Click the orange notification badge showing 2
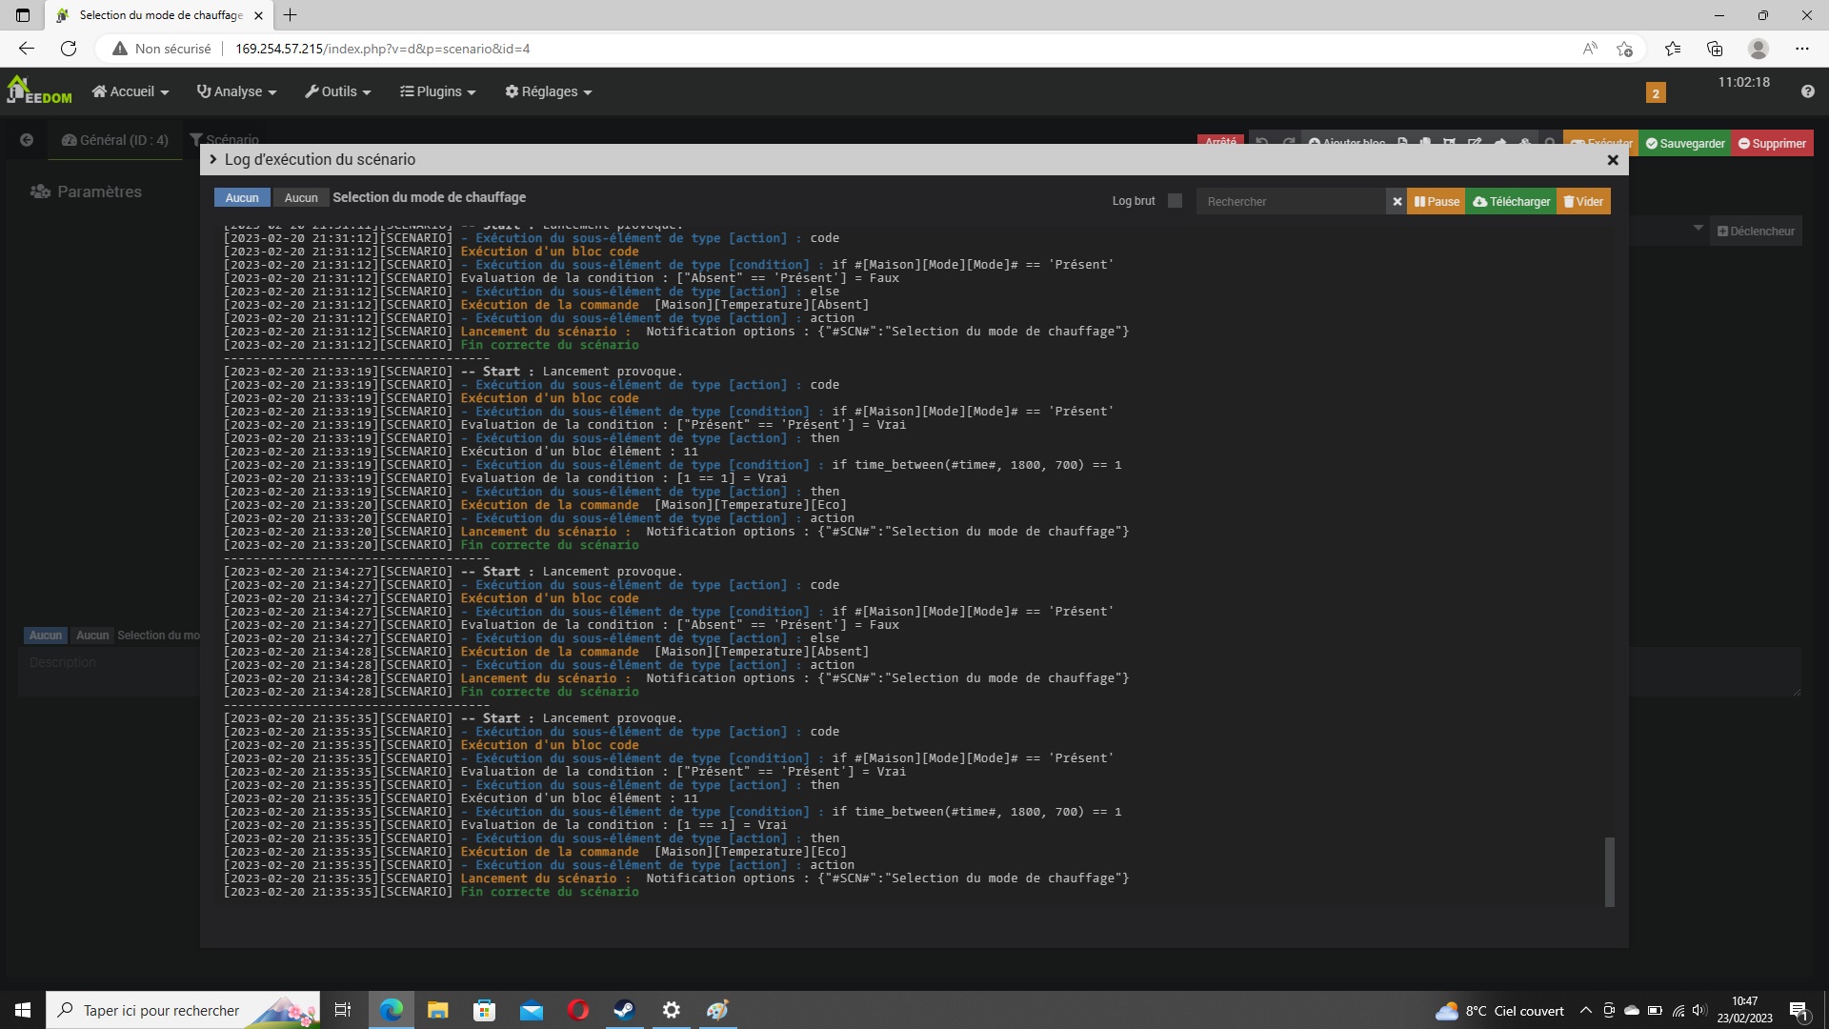 tap(1656, 92)
